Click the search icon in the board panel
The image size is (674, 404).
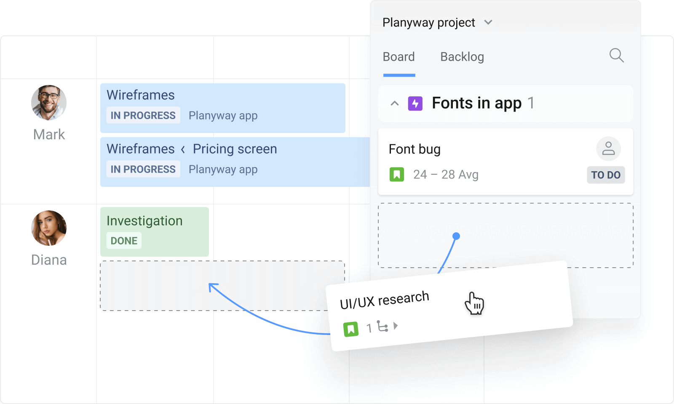click(x=616, y=56)
